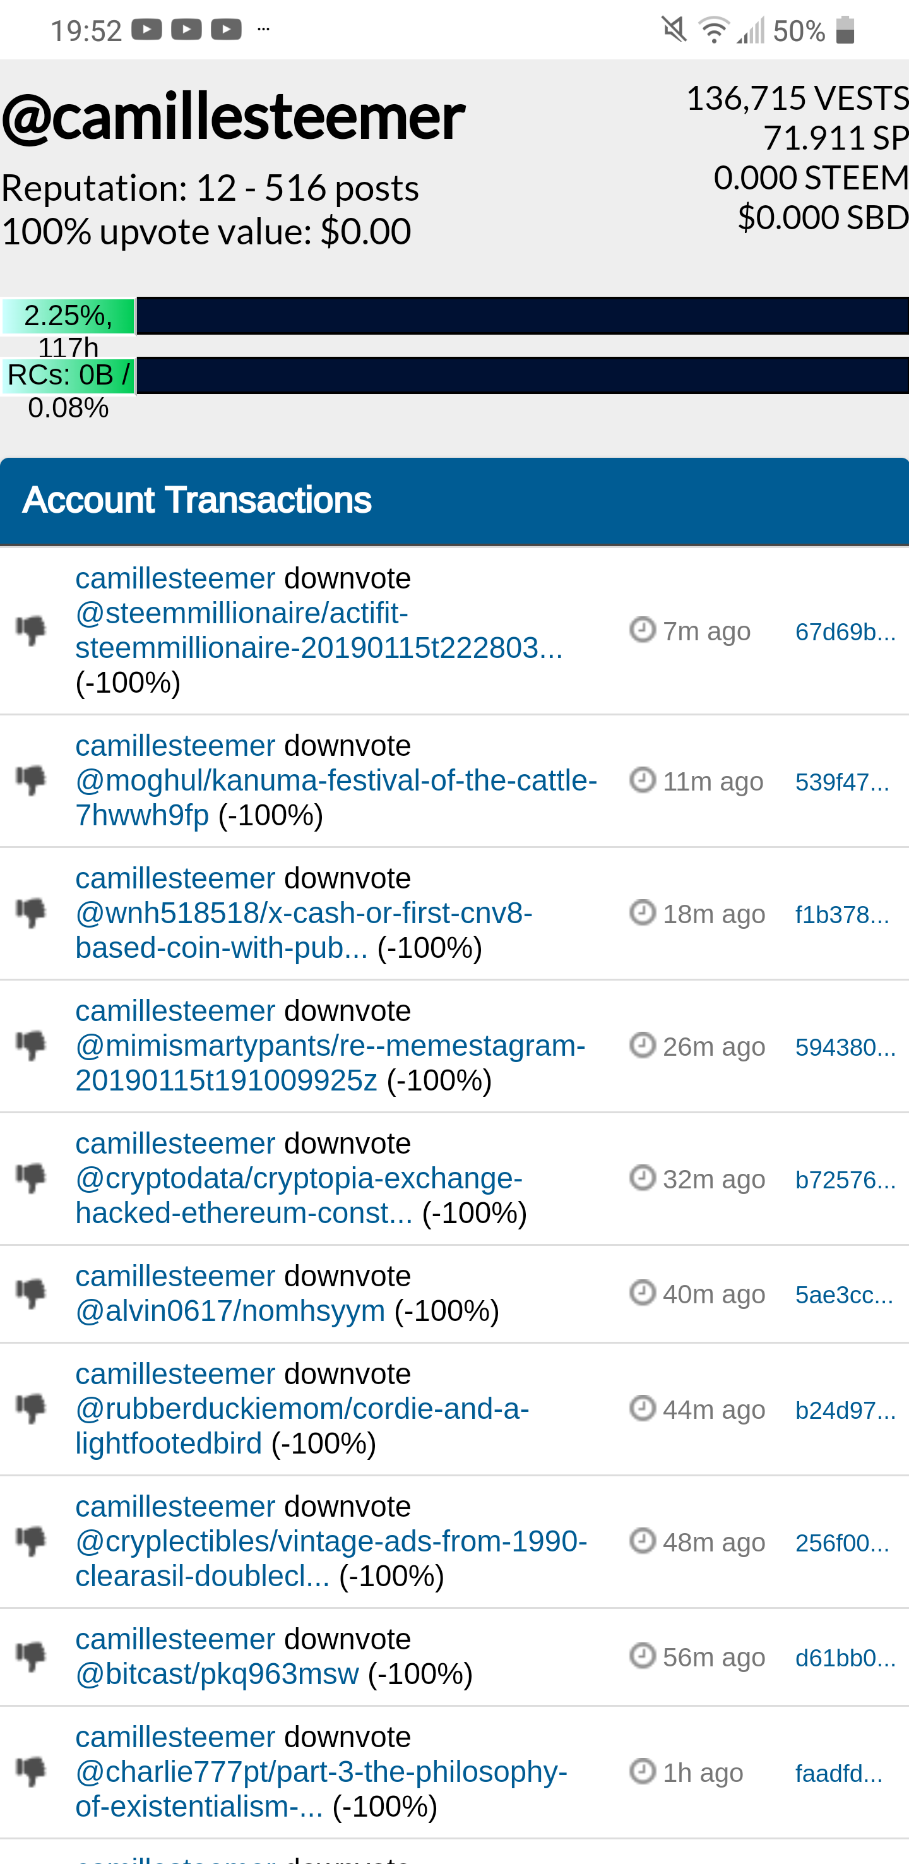Click thumbs-down icon beside bitcast downvote
Screen dimensions: 909x1864
31,1656
